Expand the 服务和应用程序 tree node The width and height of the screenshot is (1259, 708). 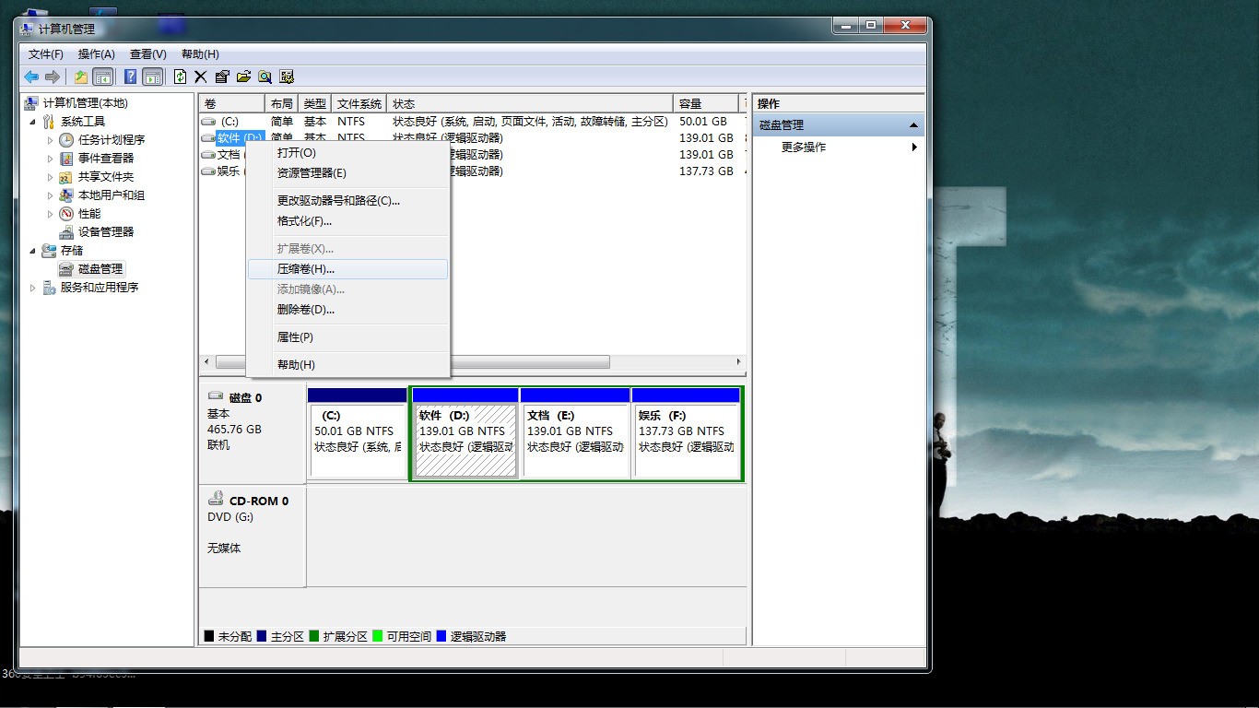pos(33,288)
